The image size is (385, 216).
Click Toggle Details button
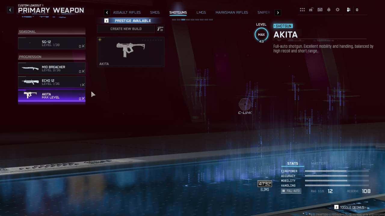click(x=352, y=207)
